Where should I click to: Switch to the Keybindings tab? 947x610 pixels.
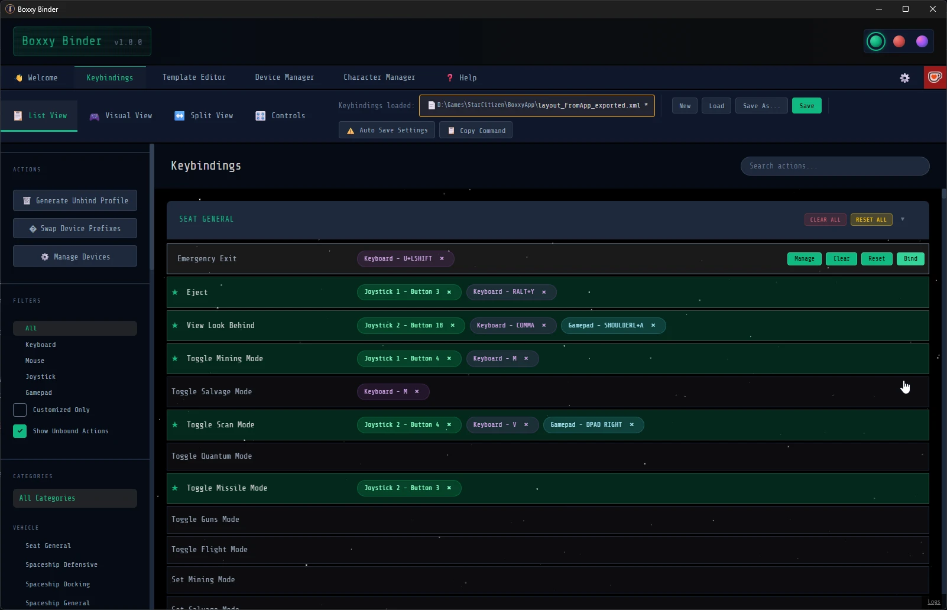(110, 77)
